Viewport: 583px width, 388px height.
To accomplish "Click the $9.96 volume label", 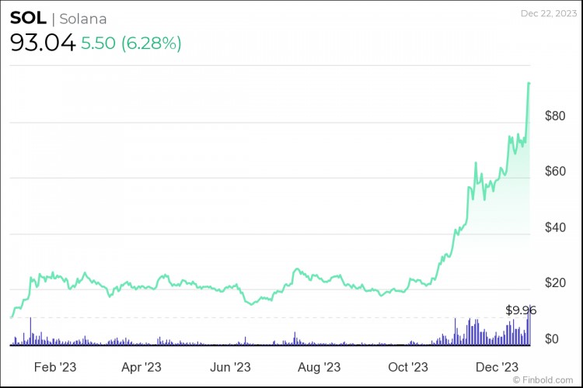I will 521,310.
